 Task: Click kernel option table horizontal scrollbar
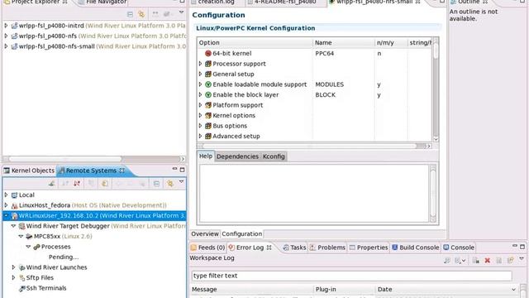pyautogui.click(x=314, y=146)
